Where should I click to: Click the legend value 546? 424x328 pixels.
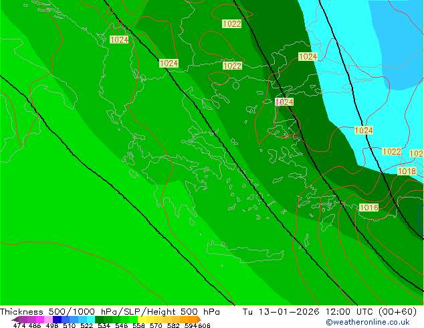click(x=122, y=325)
